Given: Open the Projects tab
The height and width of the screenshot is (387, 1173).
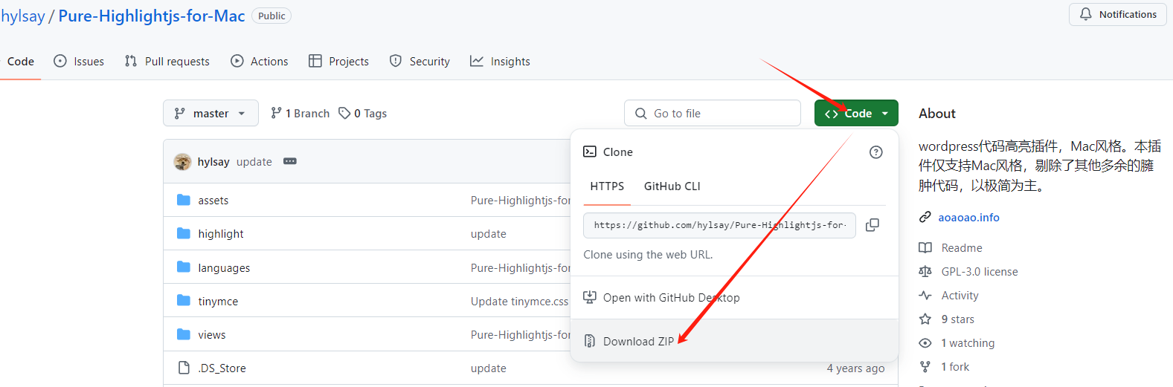Looking at the screenshot, I should [338, 62].
